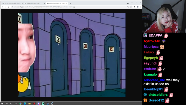Close the image0.jpg tab
The height and width of the screenshot is (105, 186).
click(x=44, y=3)
